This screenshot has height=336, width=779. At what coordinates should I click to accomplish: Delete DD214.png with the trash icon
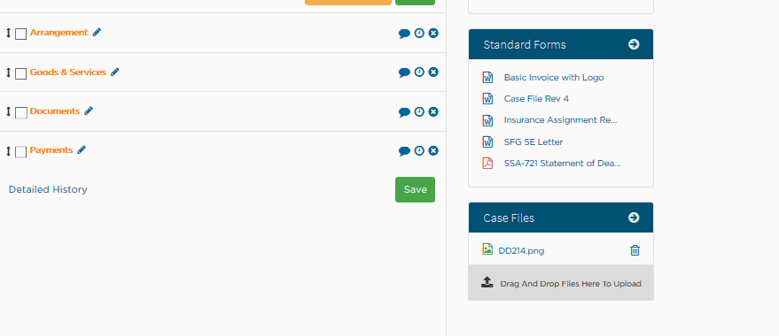point(635,250)
